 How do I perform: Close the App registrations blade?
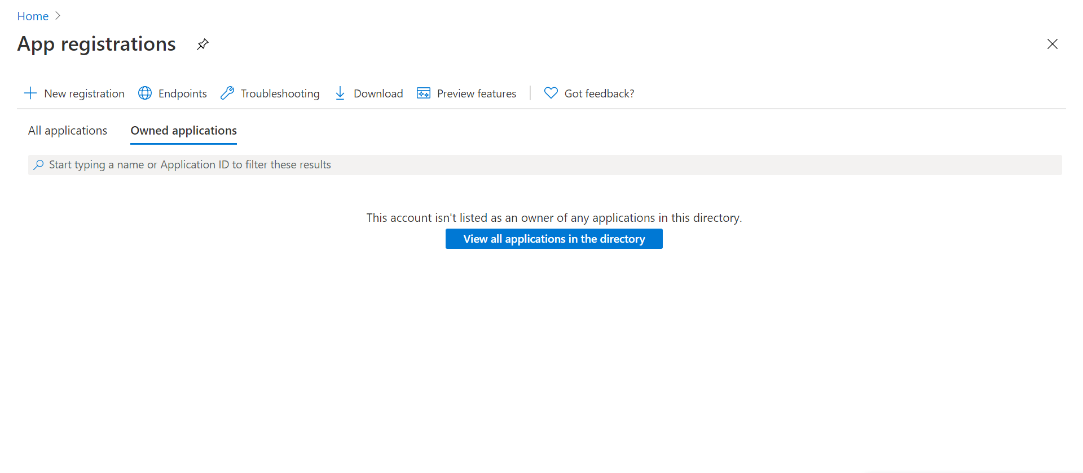click(x=1052, y=44)
